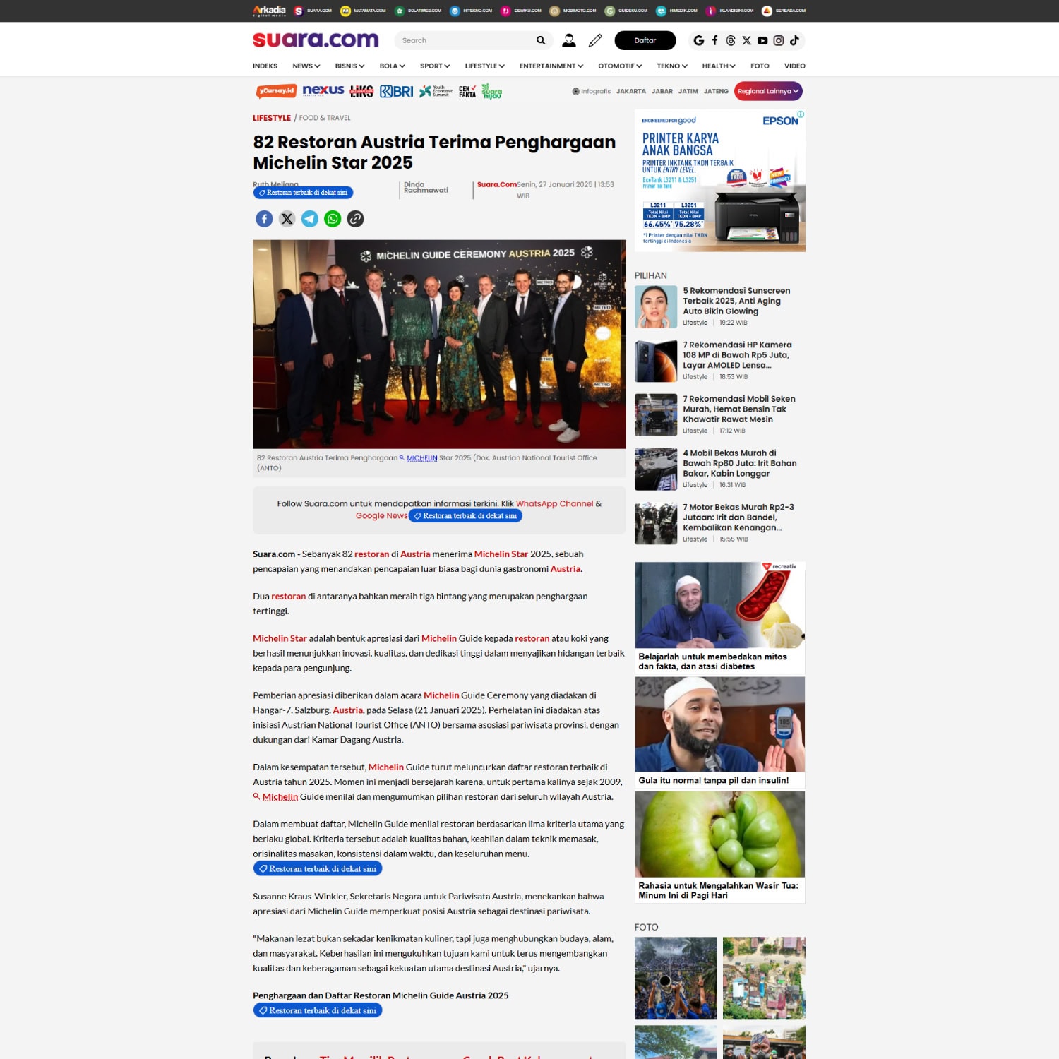This screenshot has width=1059, height=1059.
Task: Open Nexus partner logo
Action: pyautogui.click(x=323, y=90)
